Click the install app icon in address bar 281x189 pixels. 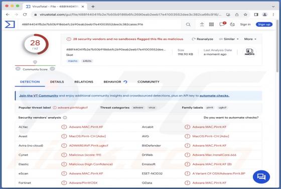228,15
